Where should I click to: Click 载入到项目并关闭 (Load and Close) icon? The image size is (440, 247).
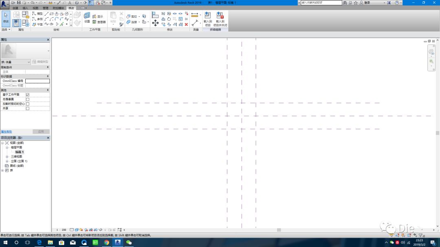tap(220, 19)
